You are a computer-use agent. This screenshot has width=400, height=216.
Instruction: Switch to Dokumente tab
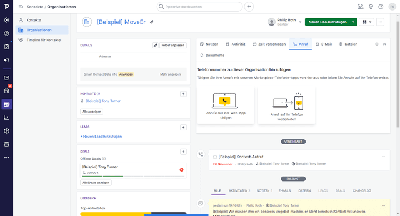coord(212,56)
